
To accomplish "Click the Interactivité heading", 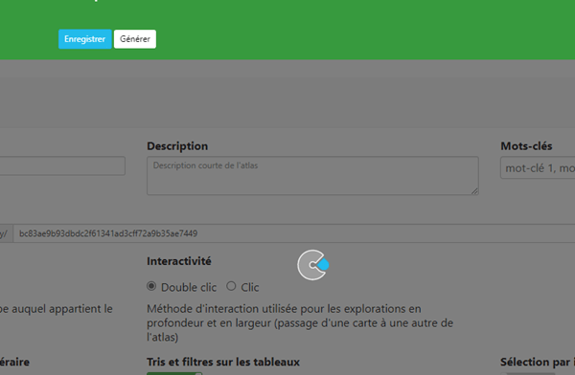I will (179, 261).
